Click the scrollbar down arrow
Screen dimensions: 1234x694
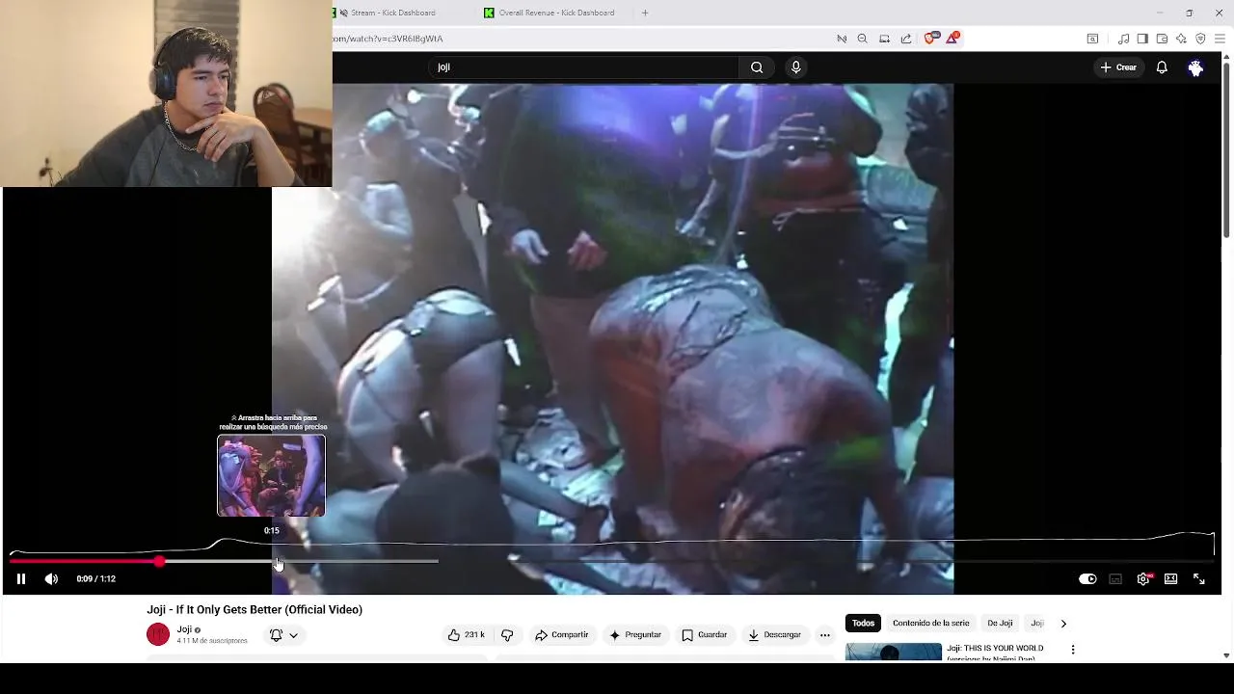(x=1226, y=655)
